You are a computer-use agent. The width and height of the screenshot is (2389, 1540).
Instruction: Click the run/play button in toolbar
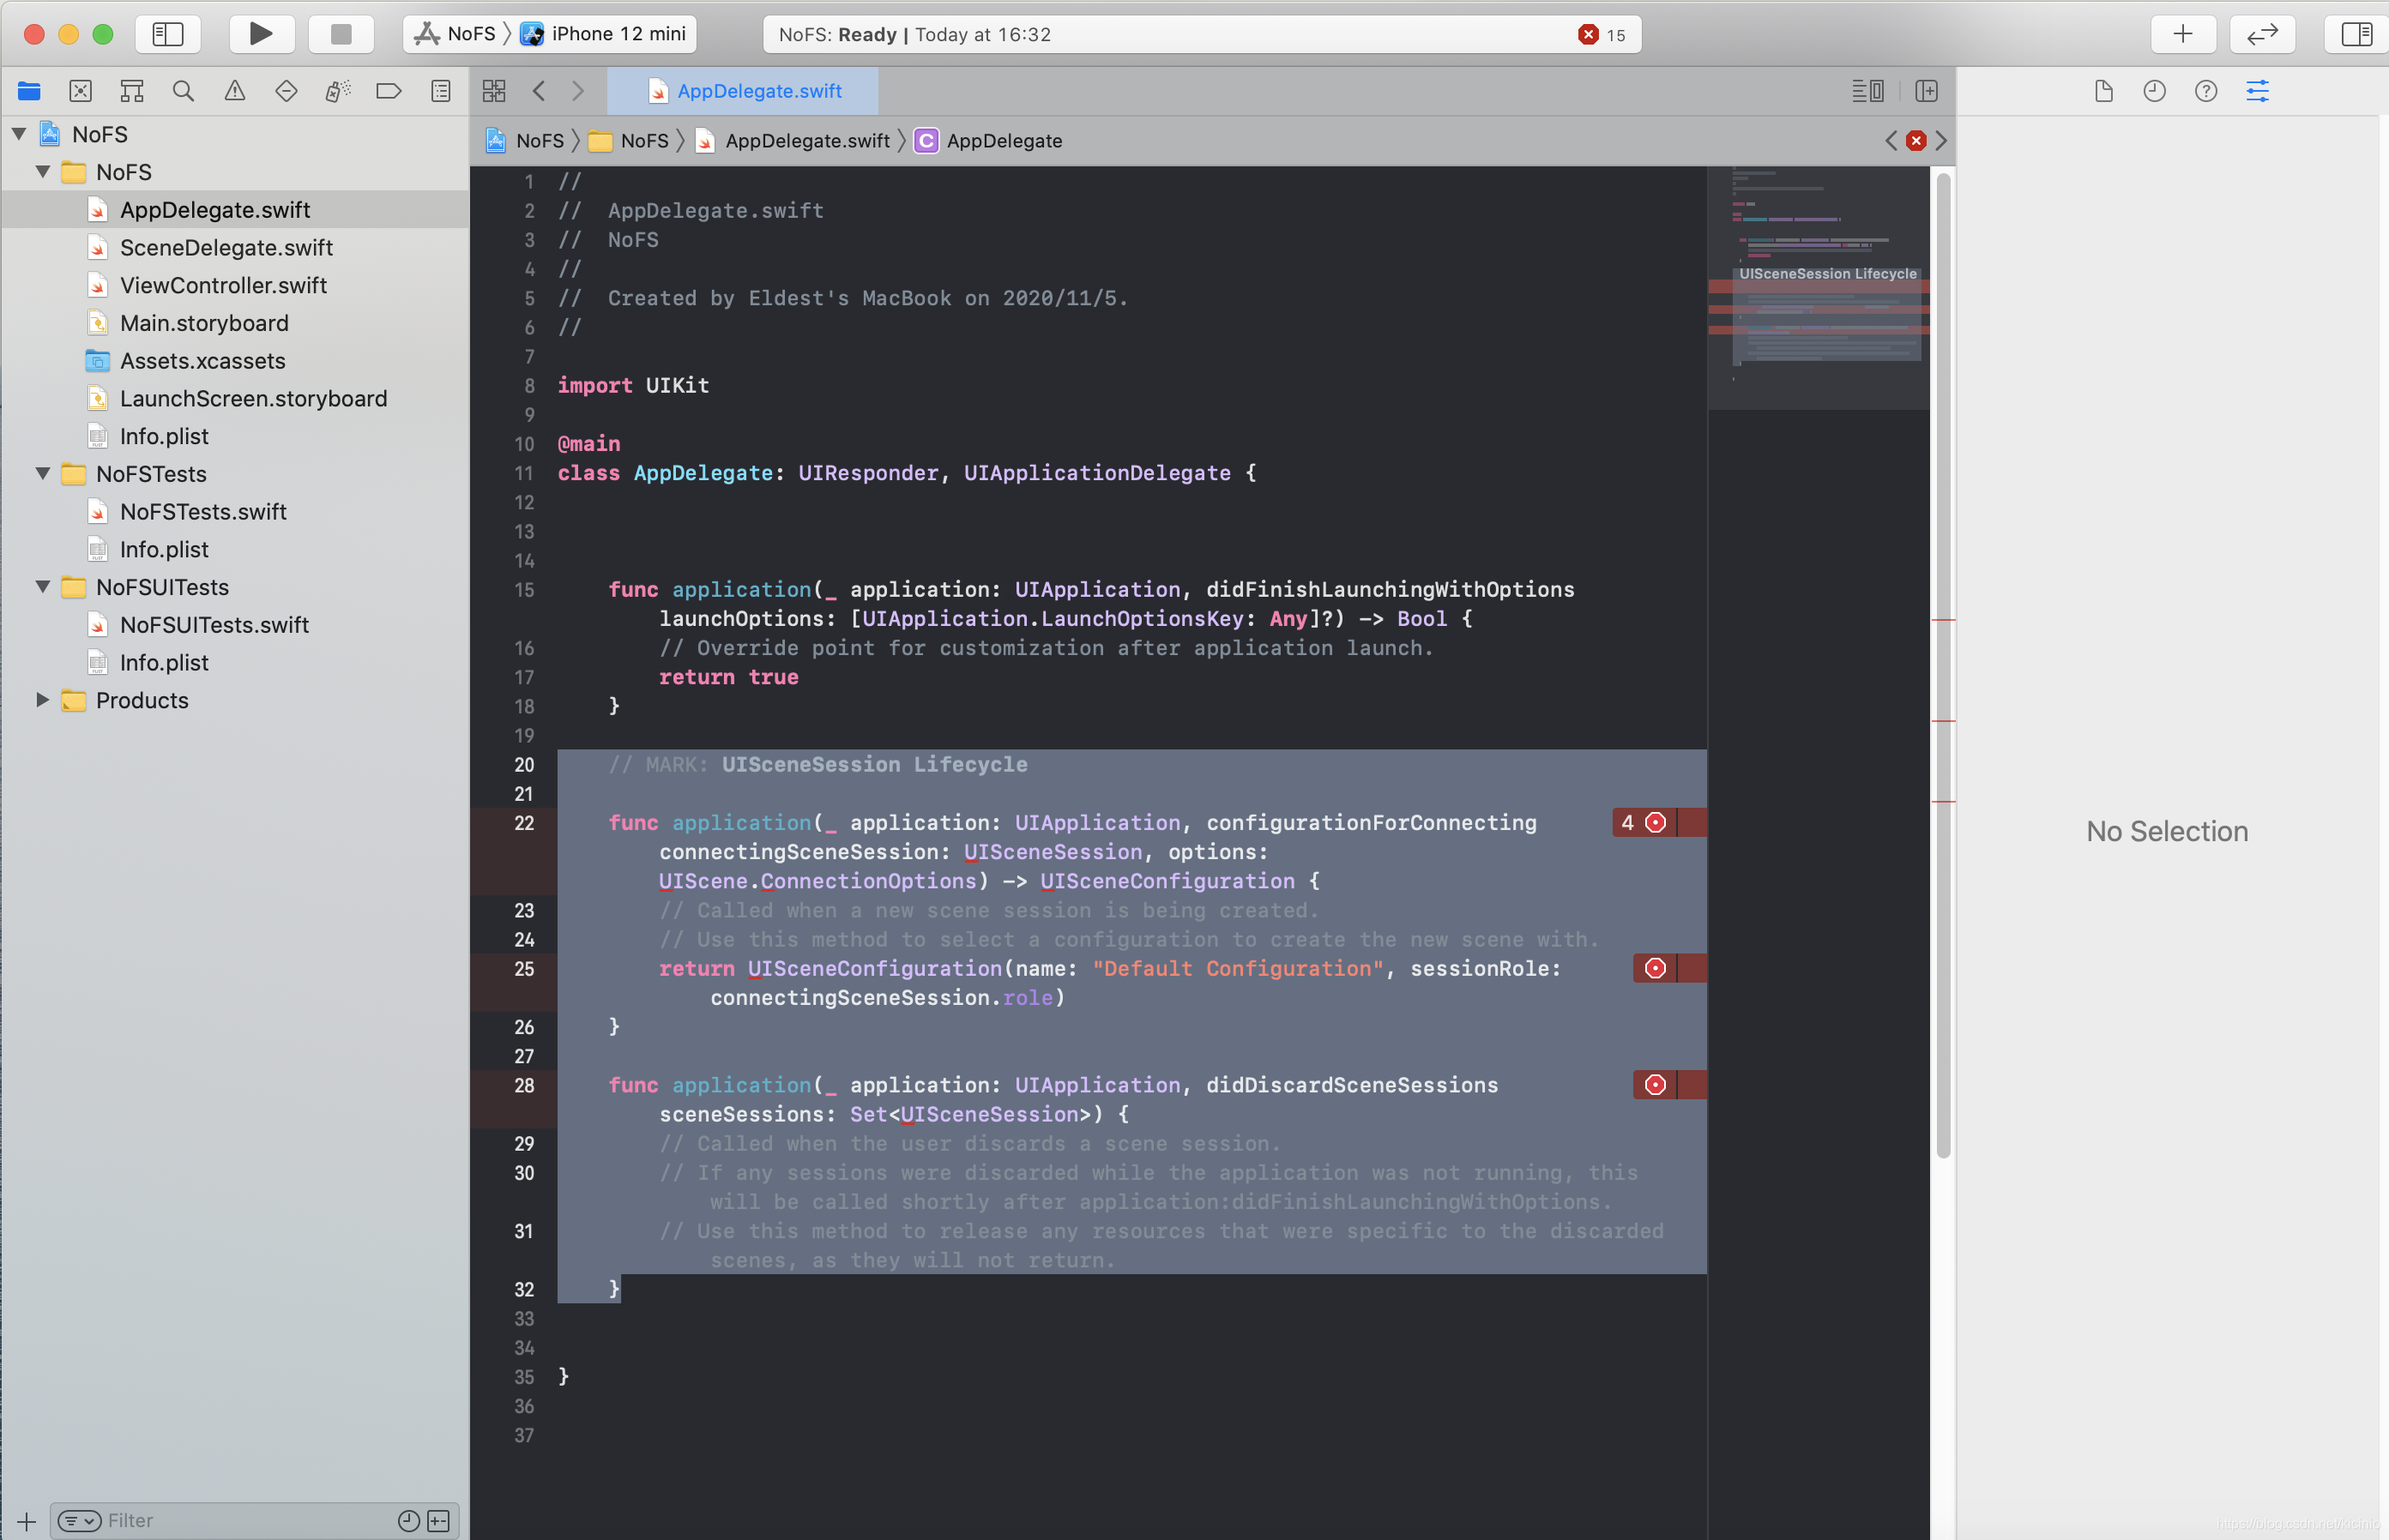[259, 33]
